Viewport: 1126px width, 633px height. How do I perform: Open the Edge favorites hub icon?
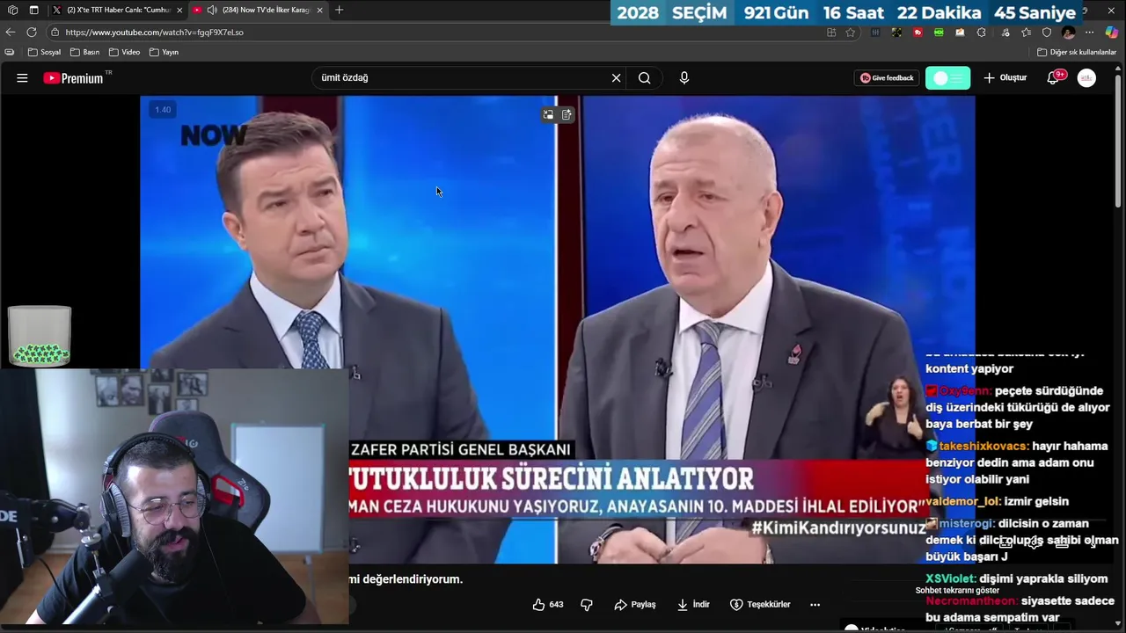point(1026,33)
